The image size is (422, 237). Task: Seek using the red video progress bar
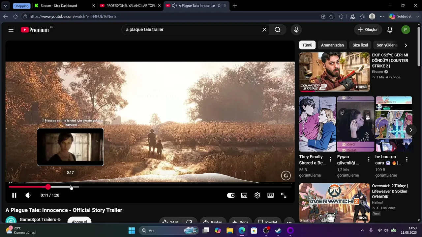click(150, 187)
